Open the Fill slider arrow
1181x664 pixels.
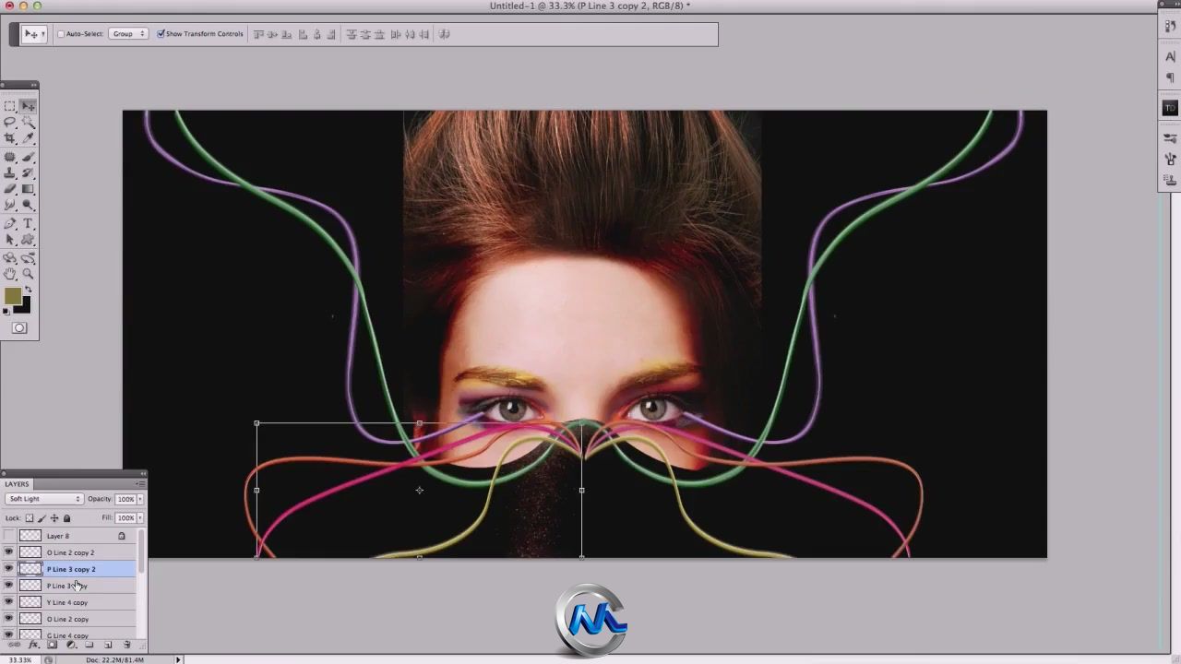[x=140, y=517]
